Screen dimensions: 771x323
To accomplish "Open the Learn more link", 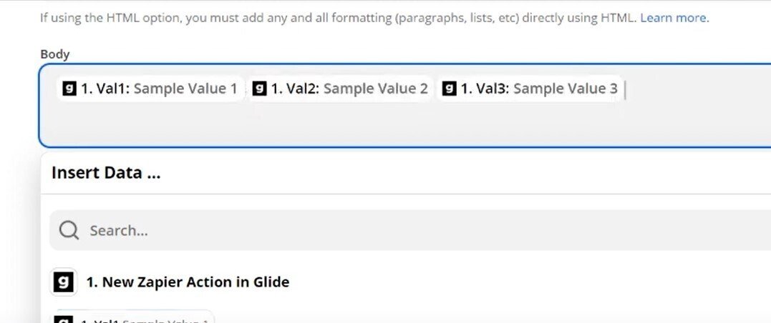I will click(674, 18).
